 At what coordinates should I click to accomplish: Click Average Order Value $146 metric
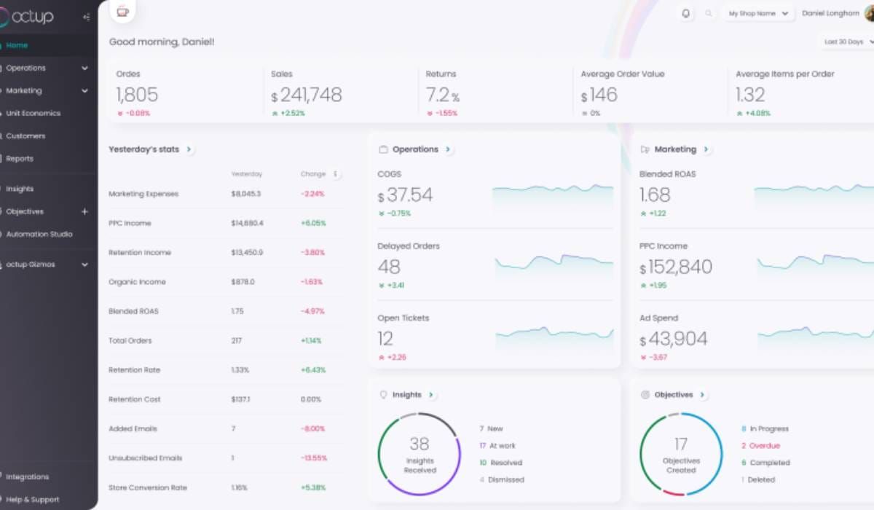(599, 95)
